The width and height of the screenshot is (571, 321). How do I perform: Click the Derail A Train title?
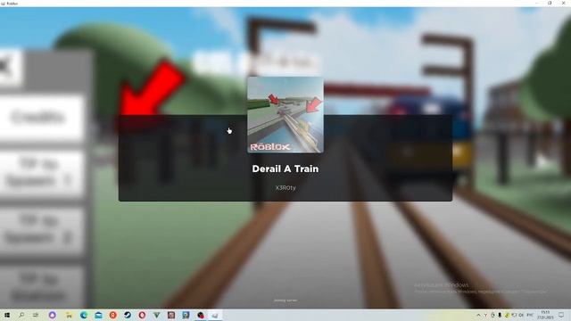285,169
